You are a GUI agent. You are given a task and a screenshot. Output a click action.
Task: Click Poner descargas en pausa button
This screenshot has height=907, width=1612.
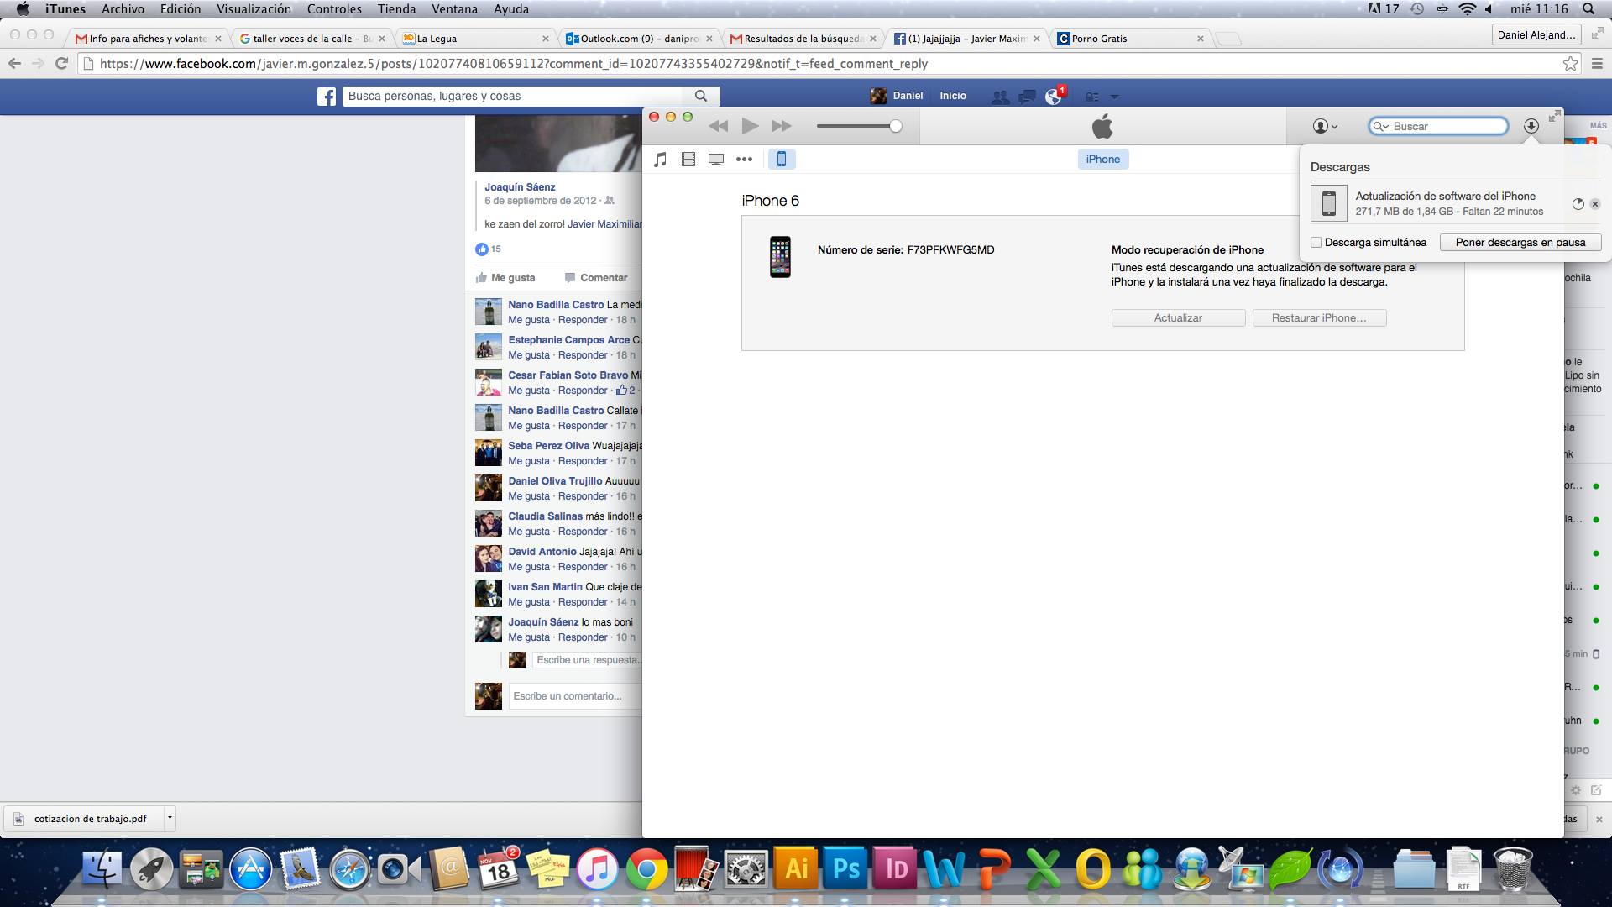[x=1520, y=242]
